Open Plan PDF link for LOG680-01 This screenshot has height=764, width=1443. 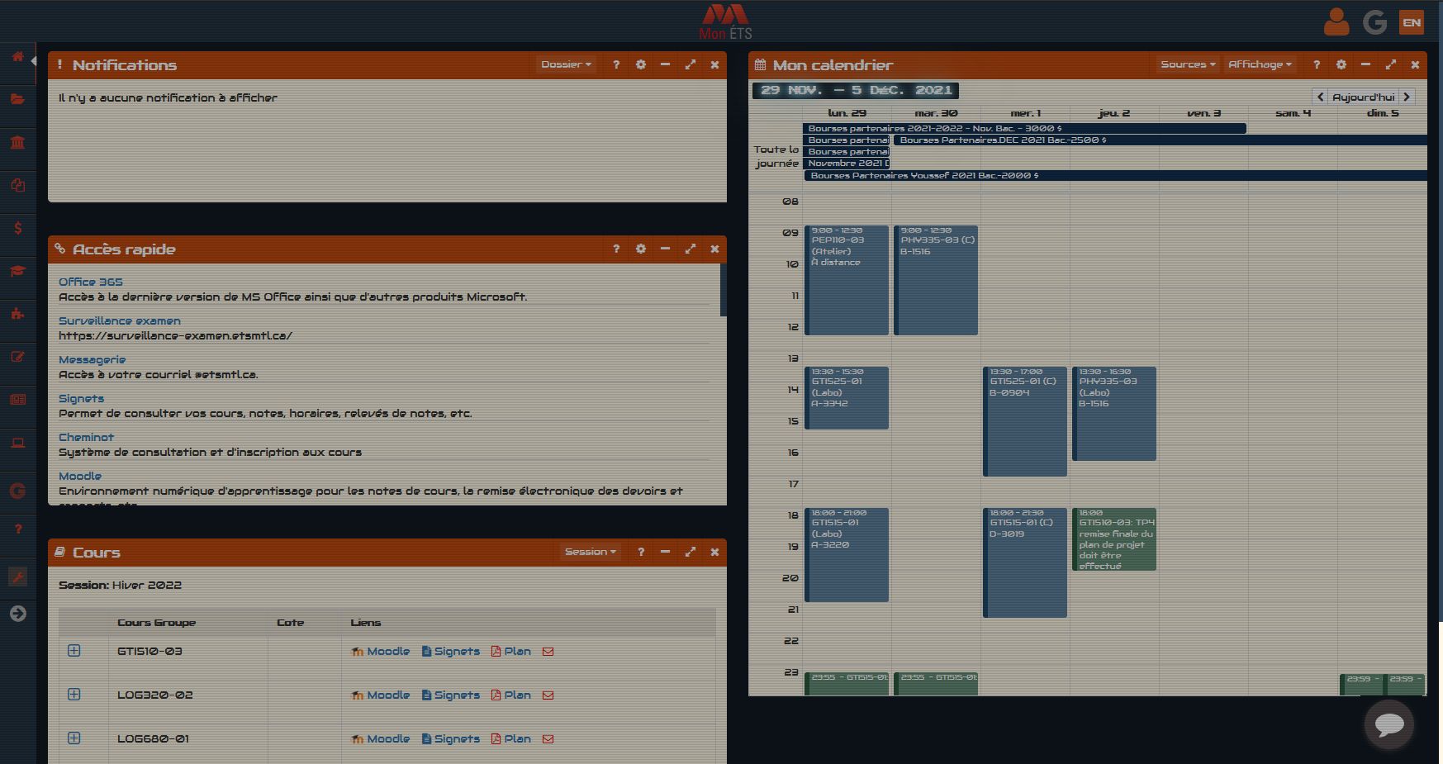pyautogui.click(x=511, y=738)
